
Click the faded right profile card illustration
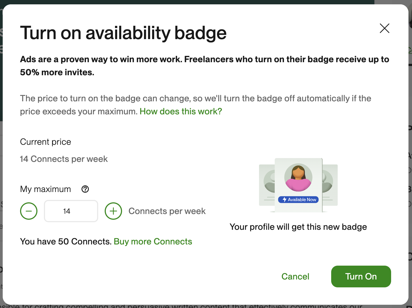pyautogui.click(x=330, y=185)
